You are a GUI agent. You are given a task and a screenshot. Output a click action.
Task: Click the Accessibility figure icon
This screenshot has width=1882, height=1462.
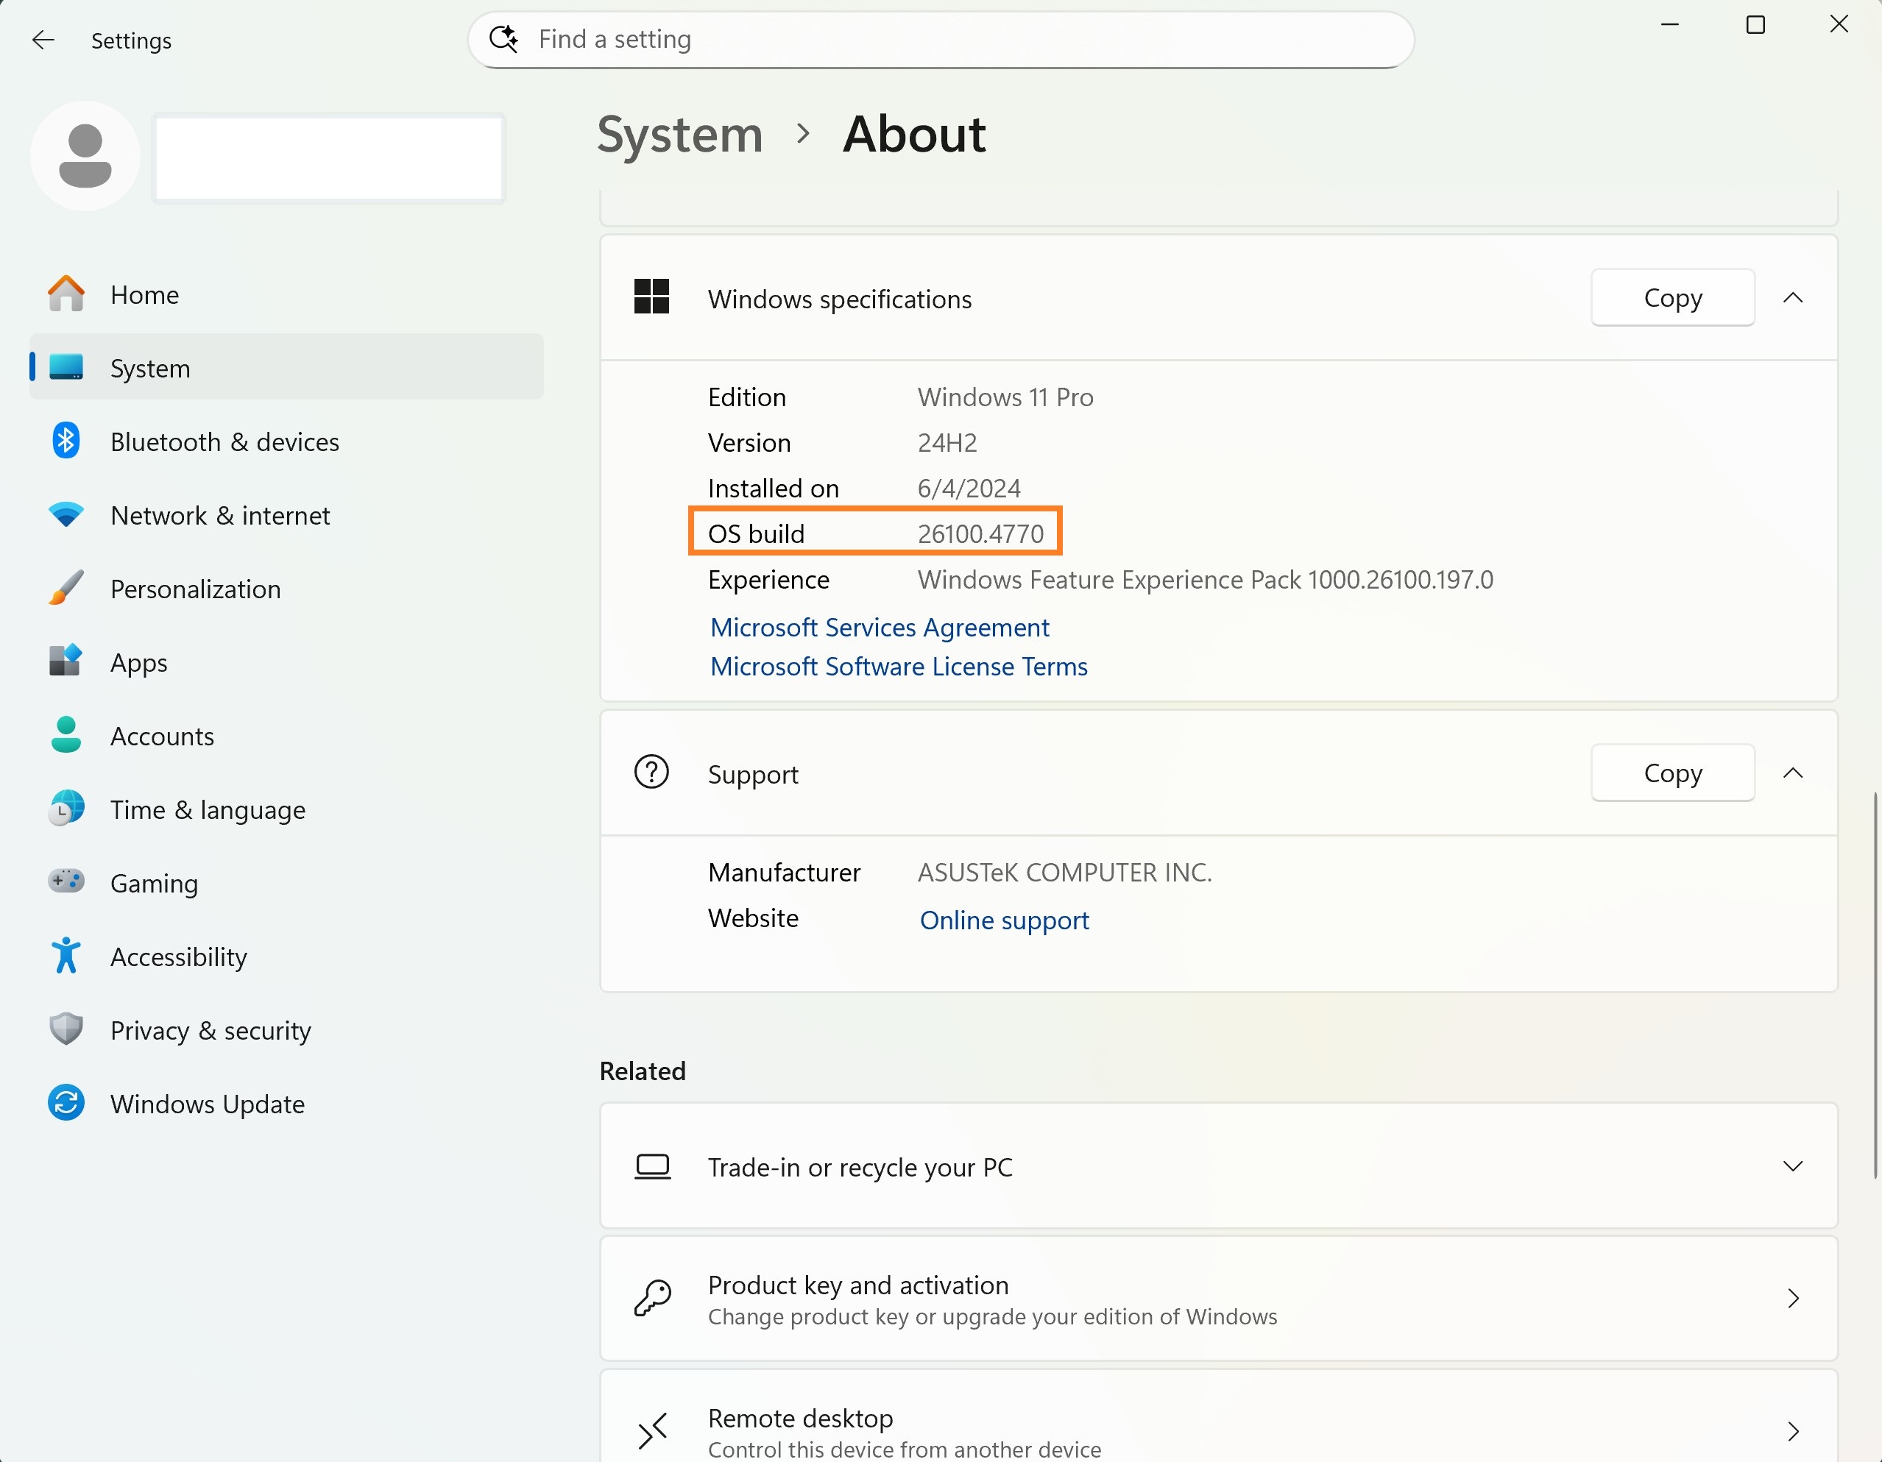[66, 956]
